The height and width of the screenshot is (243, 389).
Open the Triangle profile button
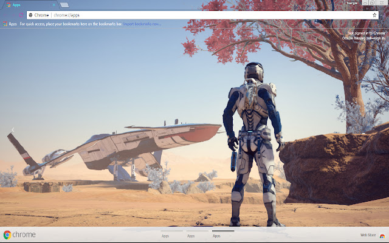(351, 3)
